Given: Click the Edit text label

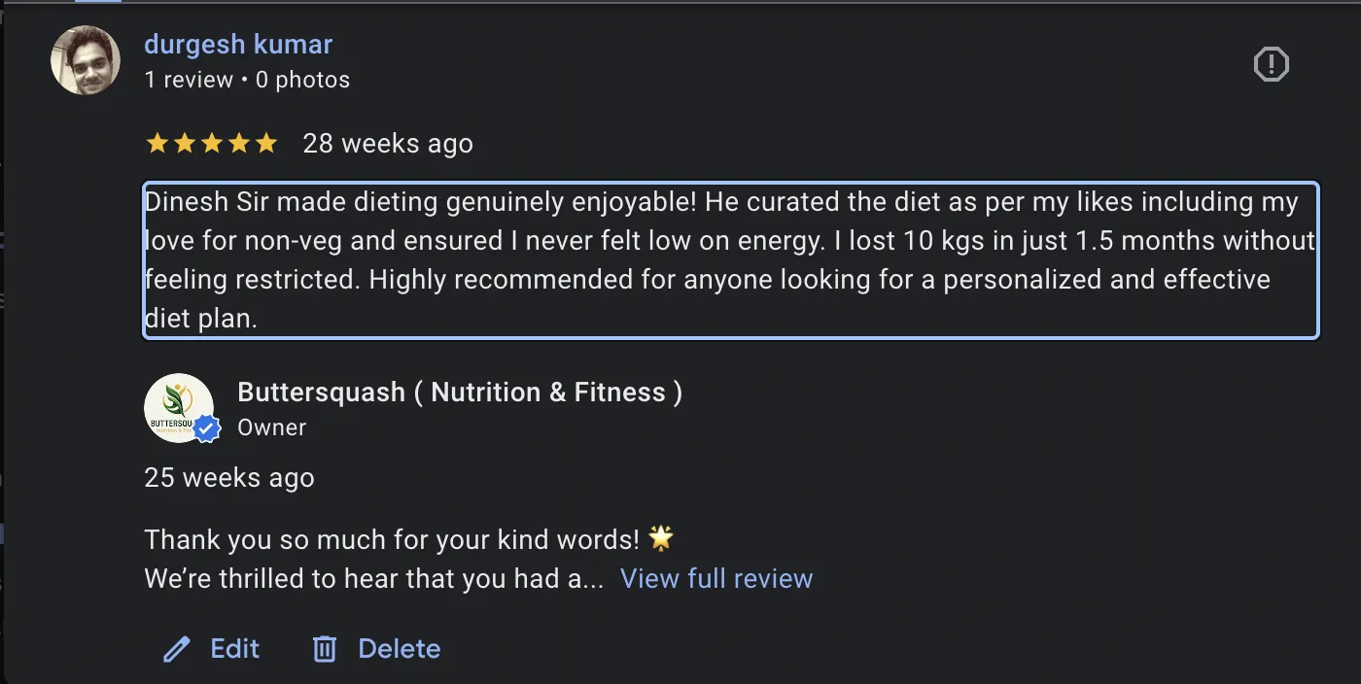Looking at the screenshot, I should click(235, 649).
